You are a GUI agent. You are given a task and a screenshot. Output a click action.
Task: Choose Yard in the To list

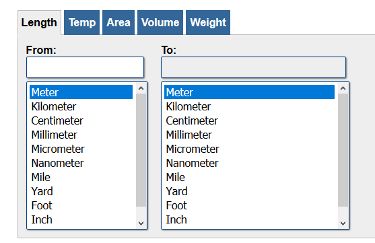point(249,191)
